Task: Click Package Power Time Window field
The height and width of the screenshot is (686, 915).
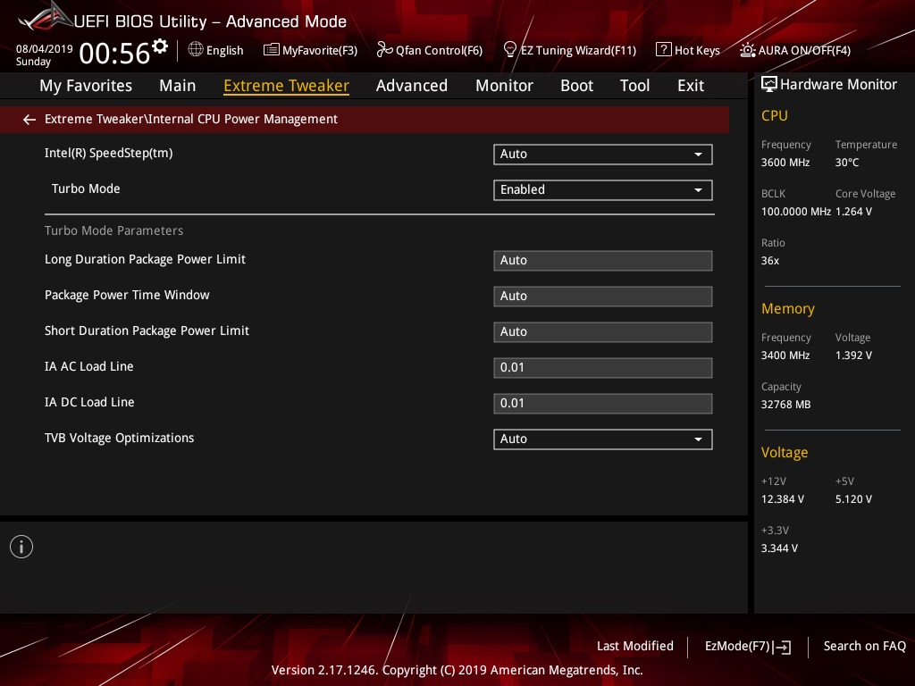Action: point(603,297)
